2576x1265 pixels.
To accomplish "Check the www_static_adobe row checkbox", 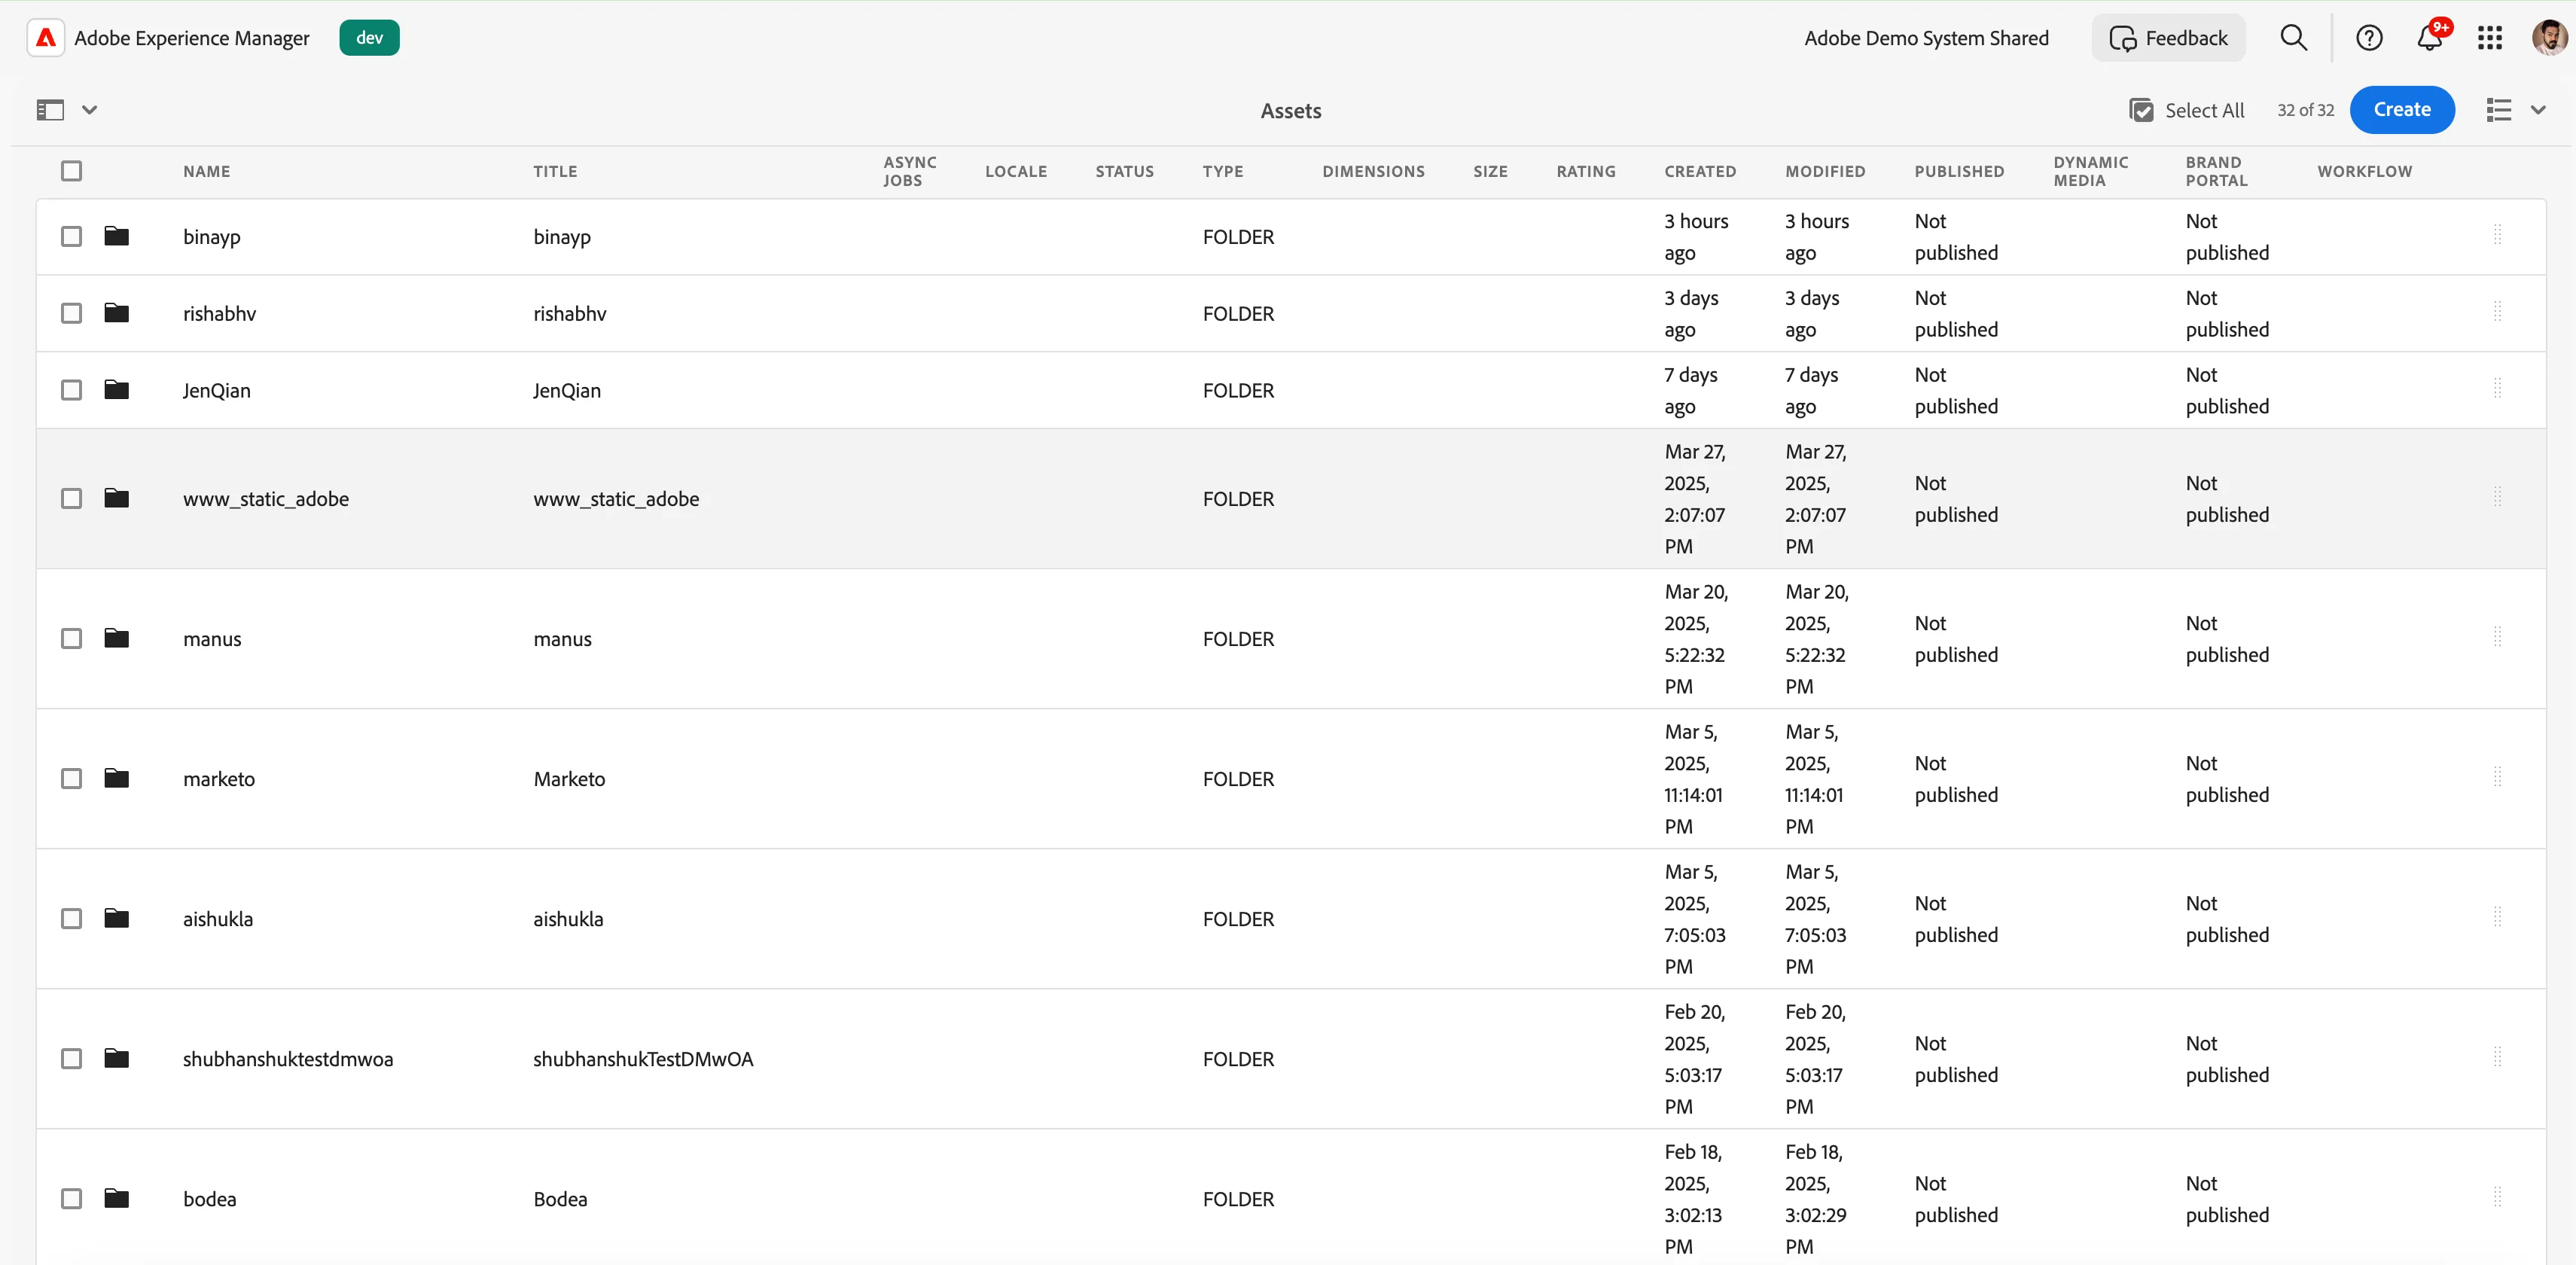I will [71, 498].
